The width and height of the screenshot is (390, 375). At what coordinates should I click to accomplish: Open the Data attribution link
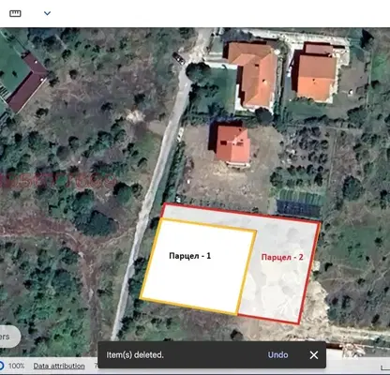[x=59, y=366]
